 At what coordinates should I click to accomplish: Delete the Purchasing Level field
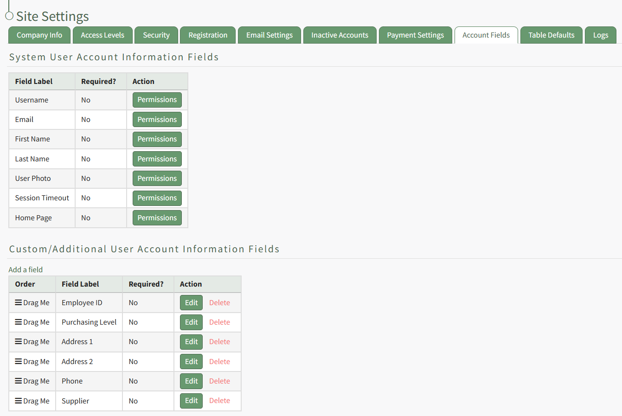pyautogui.click(x=219, y=322)
